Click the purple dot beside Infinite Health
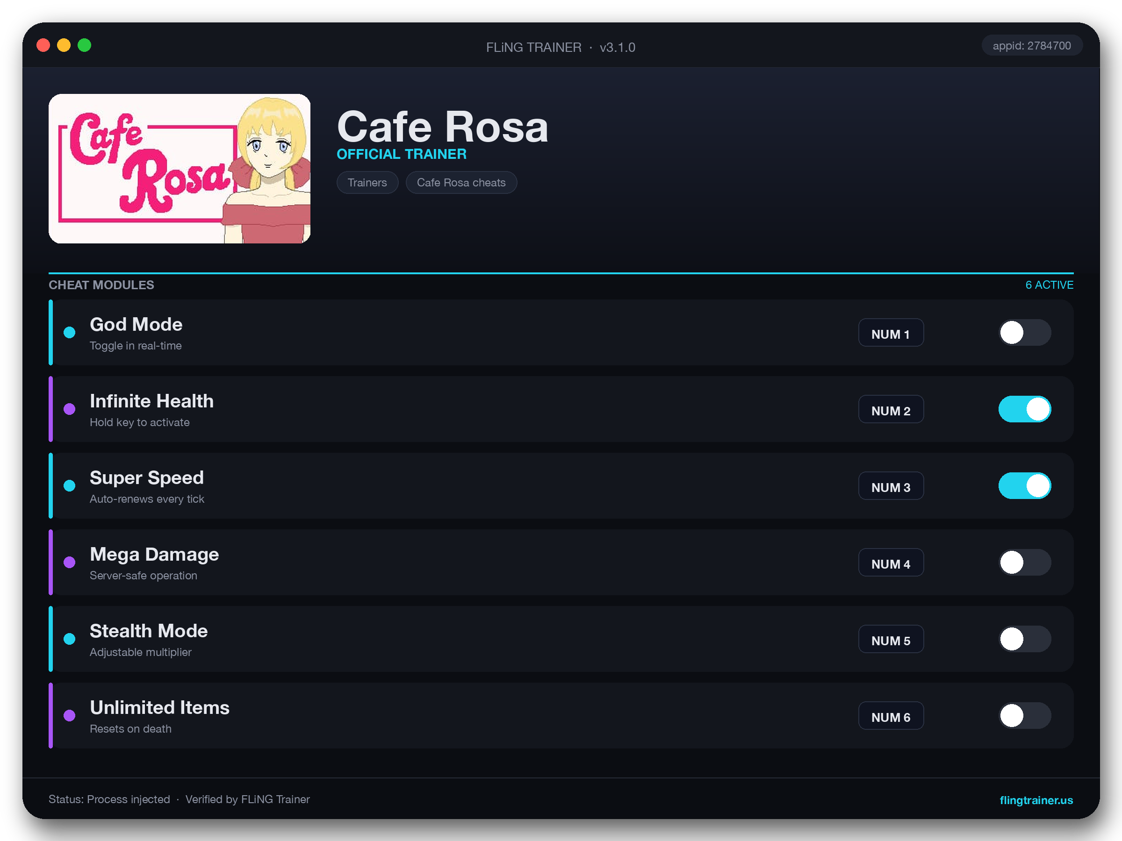The image size is (1122, 841). click(70, 409)
